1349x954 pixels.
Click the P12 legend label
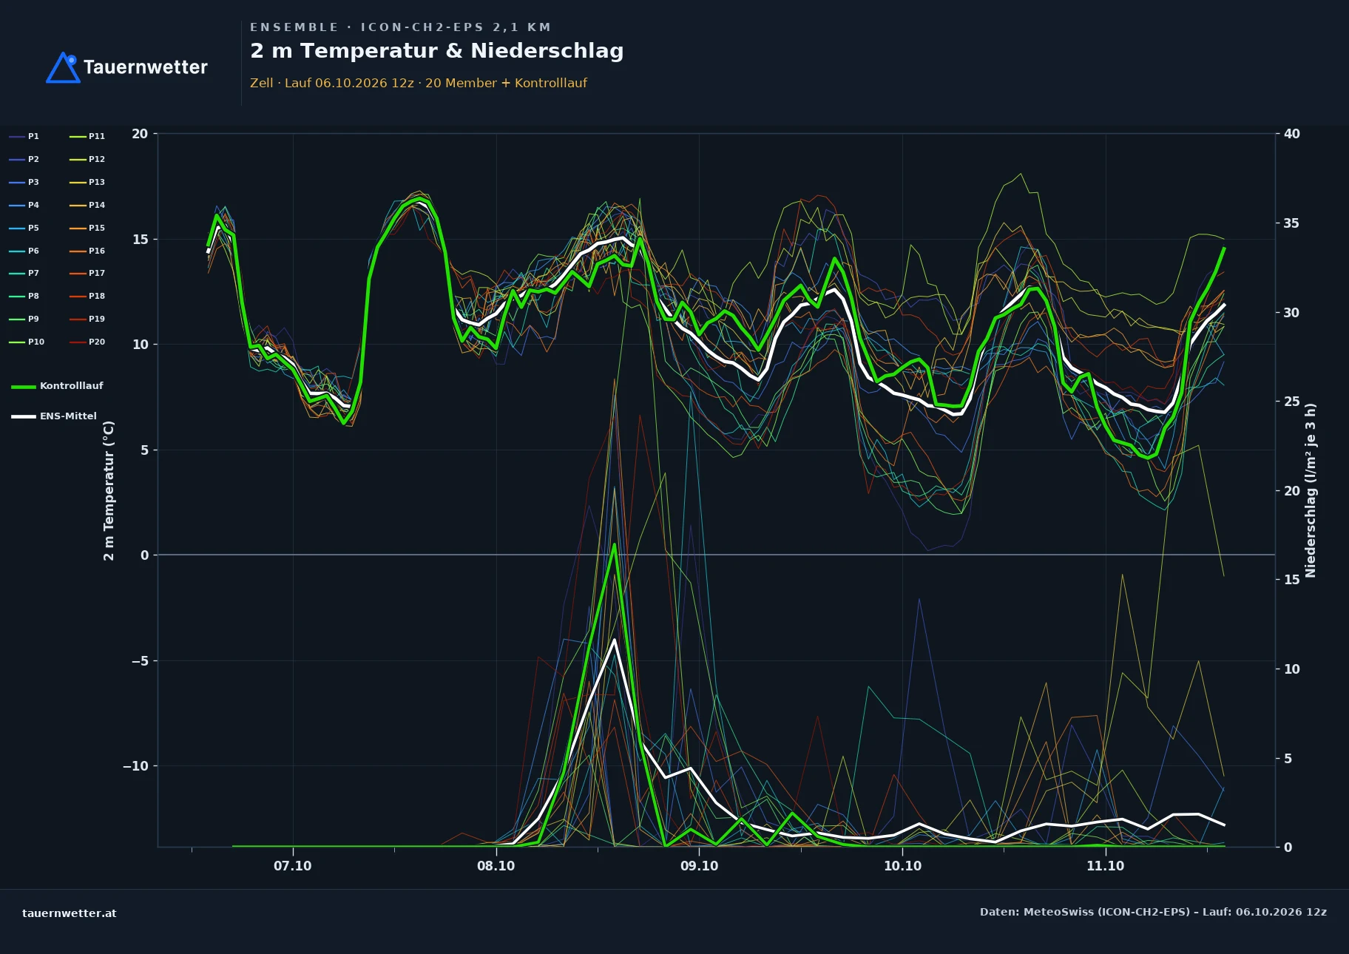[97, 160]
